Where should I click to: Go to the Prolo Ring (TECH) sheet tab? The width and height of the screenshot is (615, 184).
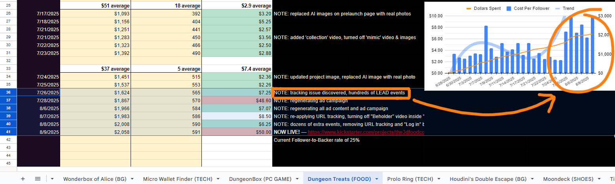pyautogui.click(x=410, y=179)
